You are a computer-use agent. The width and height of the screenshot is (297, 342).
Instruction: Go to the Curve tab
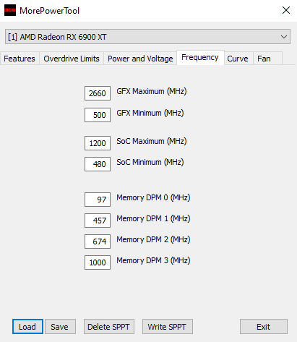[238, 59]
